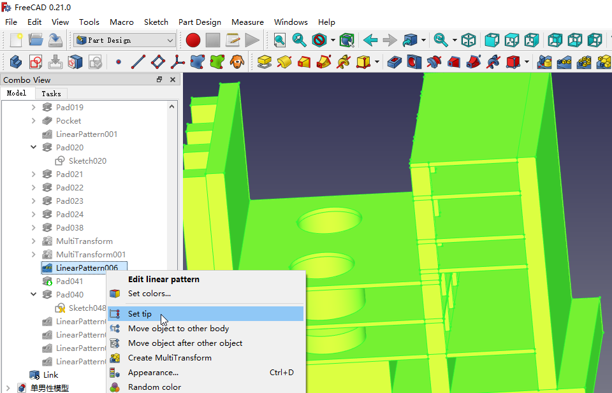Expand the Pad019 tree node
The image size is (612, 393).
34,108
